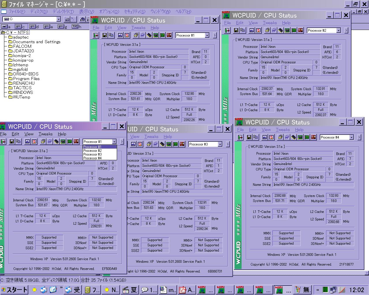Open the 表示(V) menu in File Manager
369x295 pixels.
click(86, 12)
